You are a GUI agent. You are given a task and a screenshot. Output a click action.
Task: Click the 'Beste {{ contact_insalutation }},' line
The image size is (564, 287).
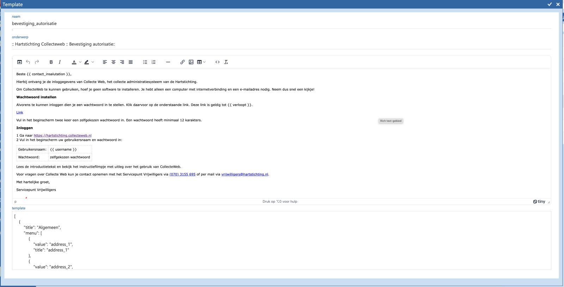(44, 74)
